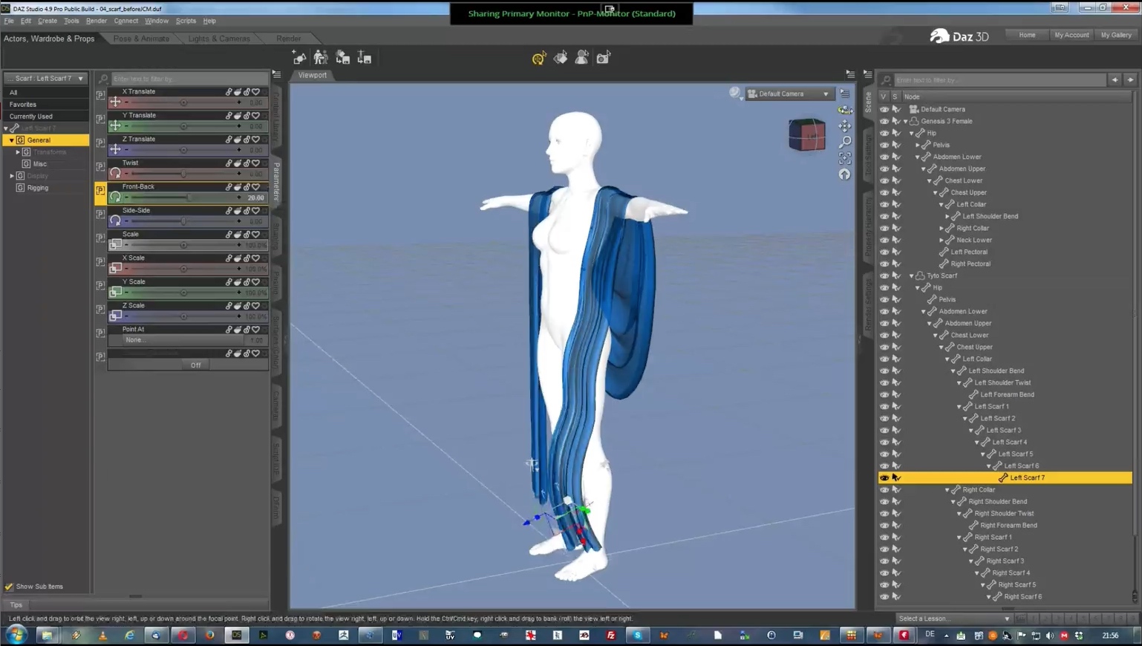1142x646 pixels.
Task: Click the Front-Back slider
Action: [183, 198]
